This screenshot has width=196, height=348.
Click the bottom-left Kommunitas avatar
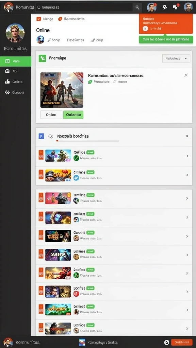[8, 342]
